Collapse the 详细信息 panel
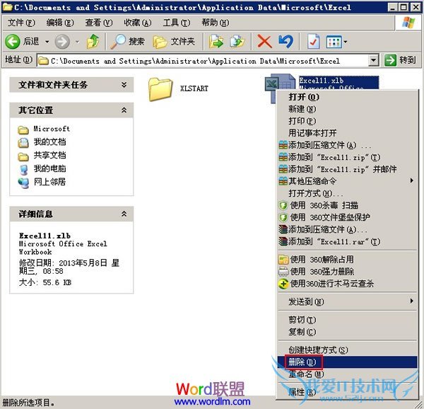Screen dimensions: 424x409 pyautogui.click(x=124, y=214)
